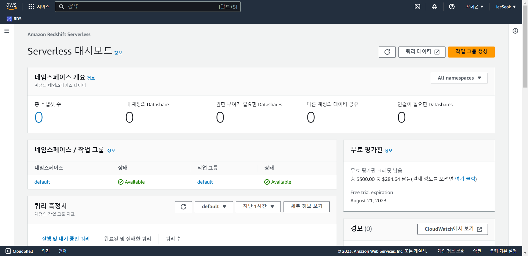Expand the hamburger side navigation
This screenshot has height=256, width=528.
coord(7,31)
